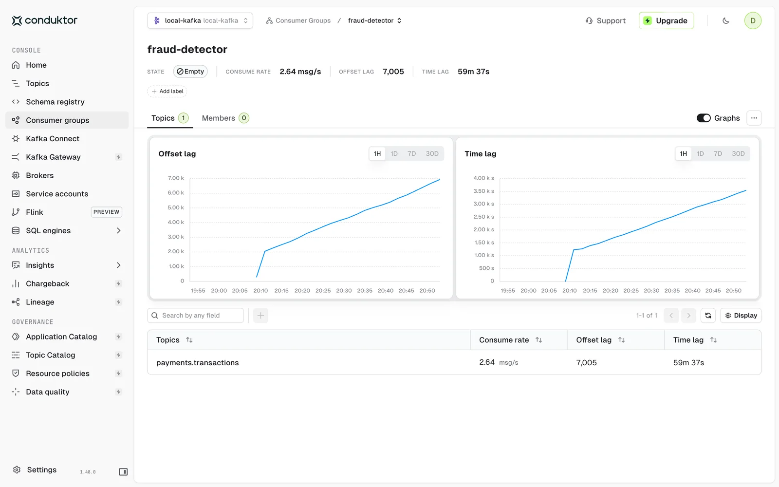The image size is (779, 487).
Task: Click the Conduktor logo
Action: (44, 20)
